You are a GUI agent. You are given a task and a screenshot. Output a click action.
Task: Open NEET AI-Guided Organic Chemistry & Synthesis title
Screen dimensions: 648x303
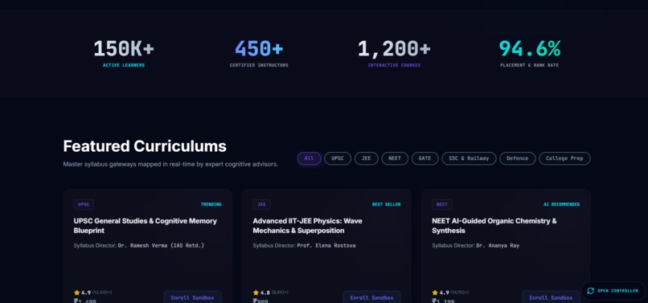(494, 226)
